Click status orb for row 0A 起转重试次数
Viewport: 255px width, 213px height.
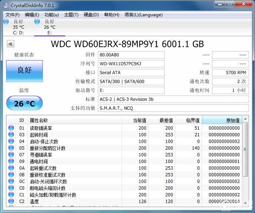pyautogui.click(x=11, y=168)
